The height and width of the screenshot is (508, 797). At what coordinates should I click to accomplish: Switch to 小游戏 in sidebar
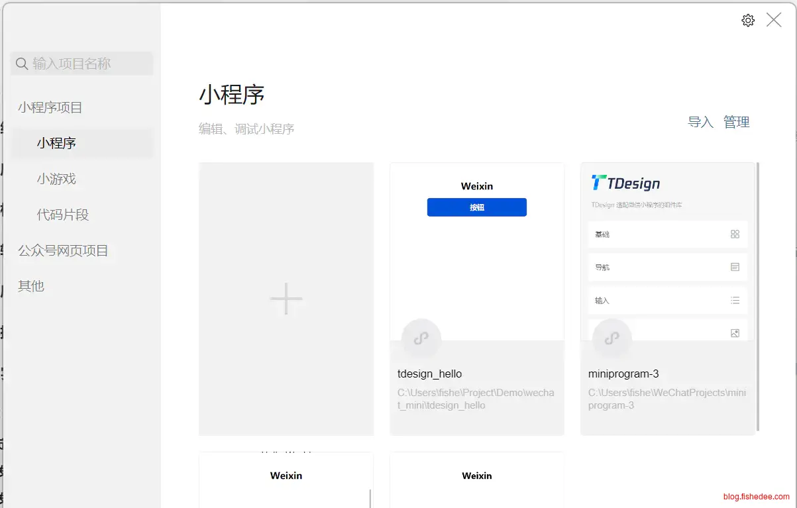(x=56, y=179)
